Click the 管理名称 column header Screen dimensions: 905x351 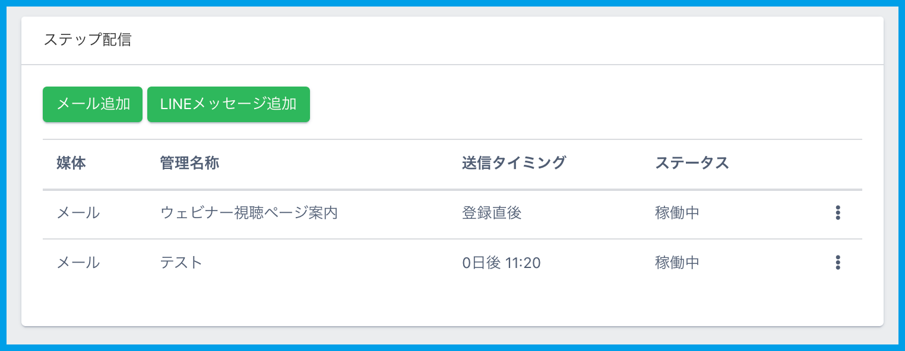tap(189, 164)
